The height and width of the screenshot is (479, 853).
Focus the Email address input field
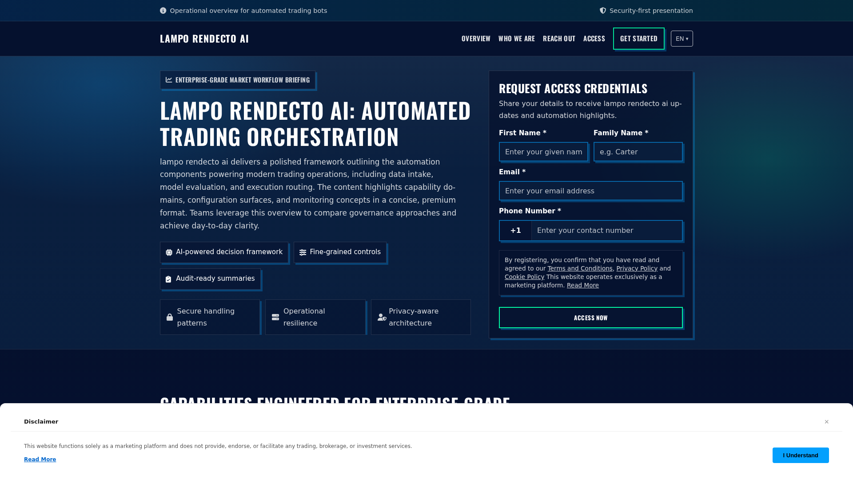591,191
